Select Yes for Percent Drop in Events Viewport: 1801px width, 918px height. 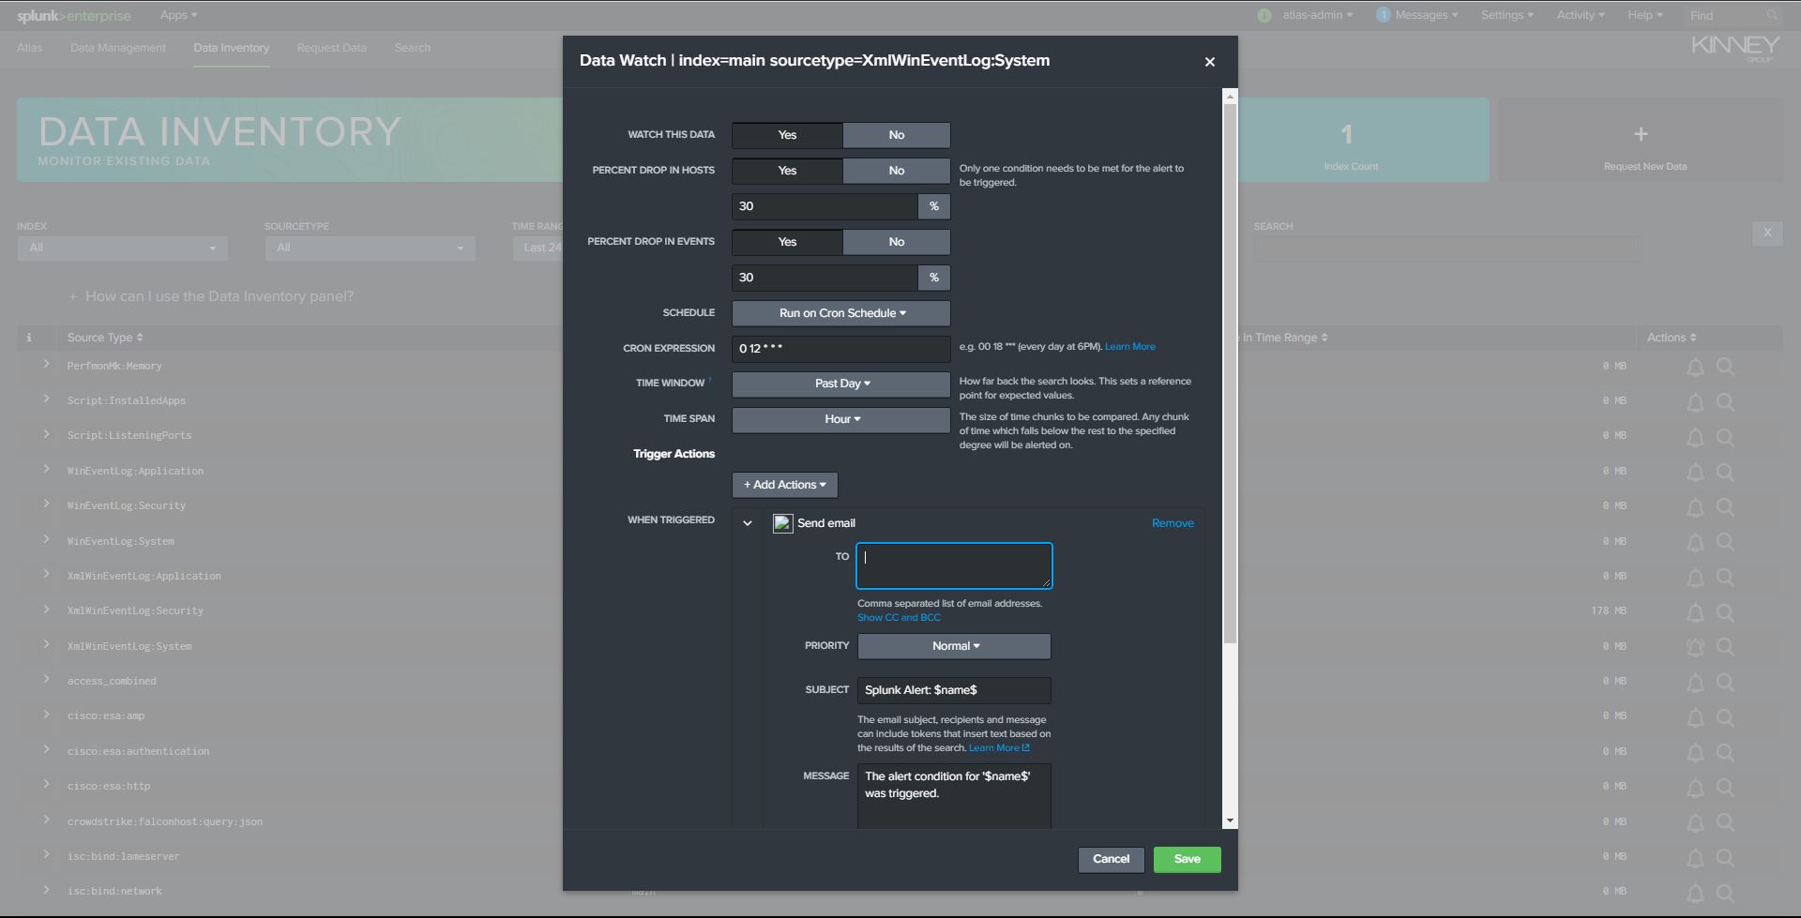[786, 242]
